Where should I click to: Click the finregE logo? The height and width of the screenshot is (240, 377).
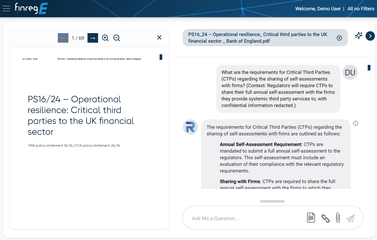click(x=31, y=8)
